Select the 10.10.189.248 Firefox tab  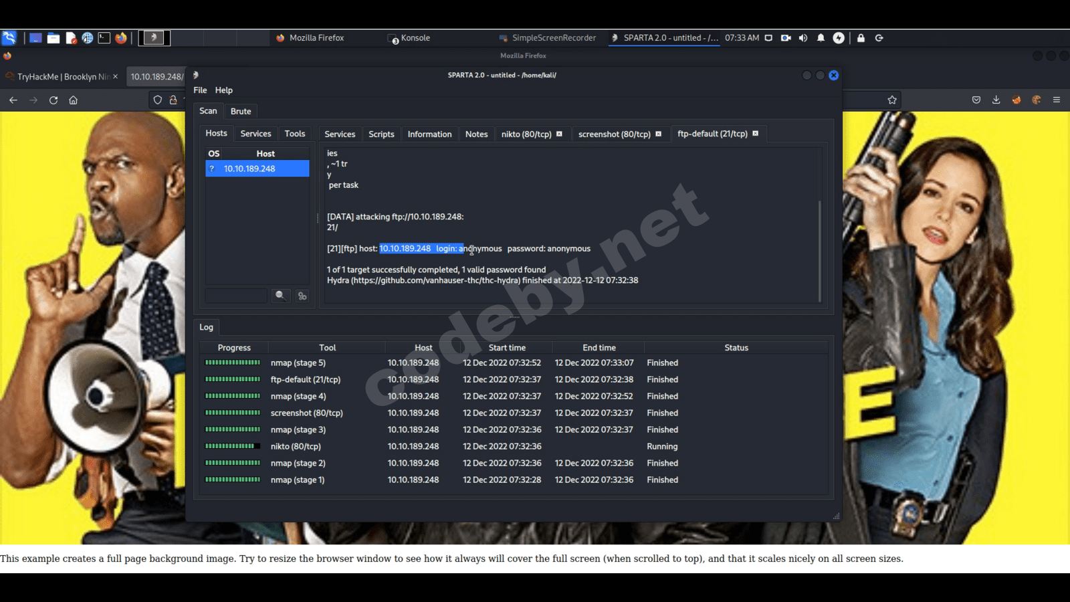click(x=156, y=77)
